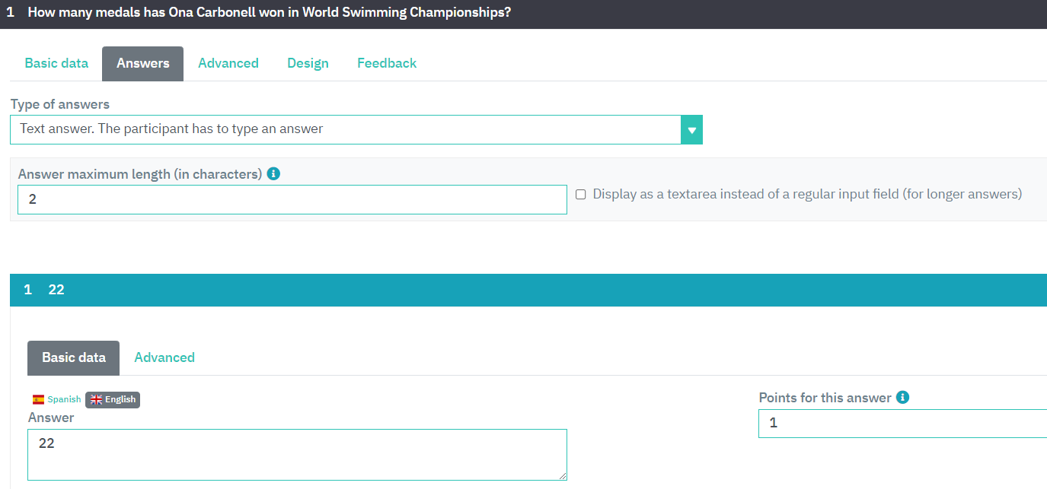The image size is (1047, 489).
Task: Click the Spanish flag icon
Action: pyautogui.click(x=38, y=399)
